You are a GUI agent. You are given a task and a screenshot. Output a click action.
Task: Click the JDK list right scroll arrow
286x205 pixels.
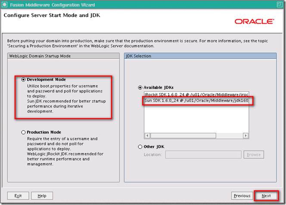(246, 136)
